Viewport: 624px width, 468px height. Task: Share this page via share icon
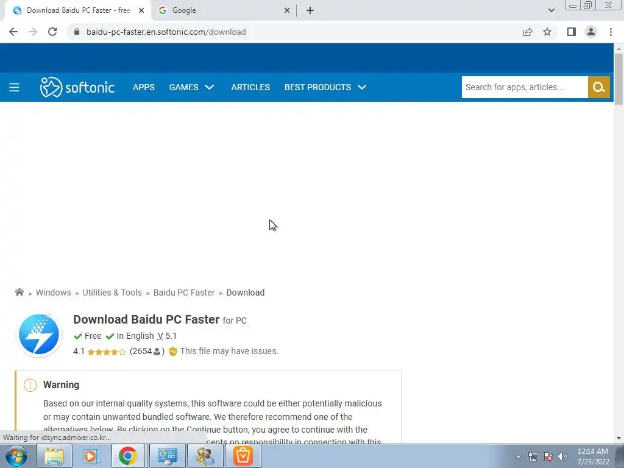coord(528,32)
